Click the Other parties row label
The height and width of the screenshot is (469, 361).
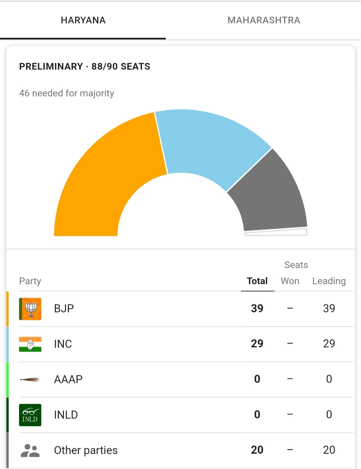click(86, 450)
